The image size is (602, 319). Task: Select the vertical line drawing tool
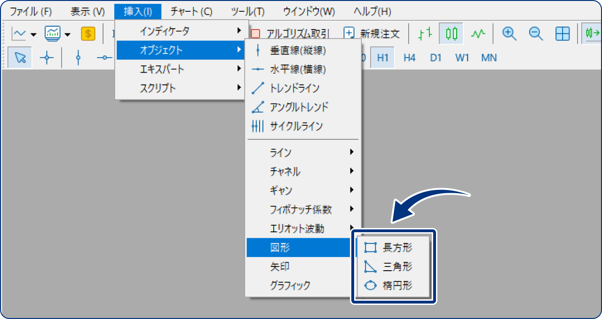(79, 57)
